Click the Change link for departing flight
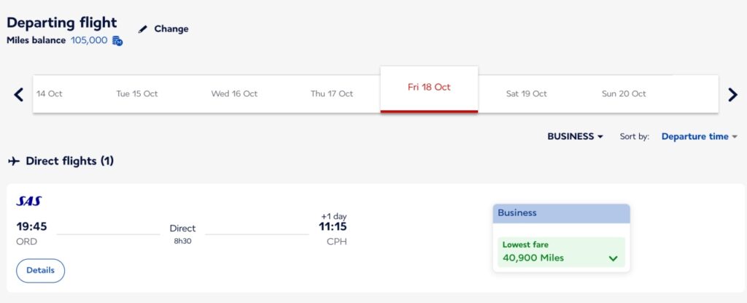This screenshot has height=303, width=747. tap(171, 29)
